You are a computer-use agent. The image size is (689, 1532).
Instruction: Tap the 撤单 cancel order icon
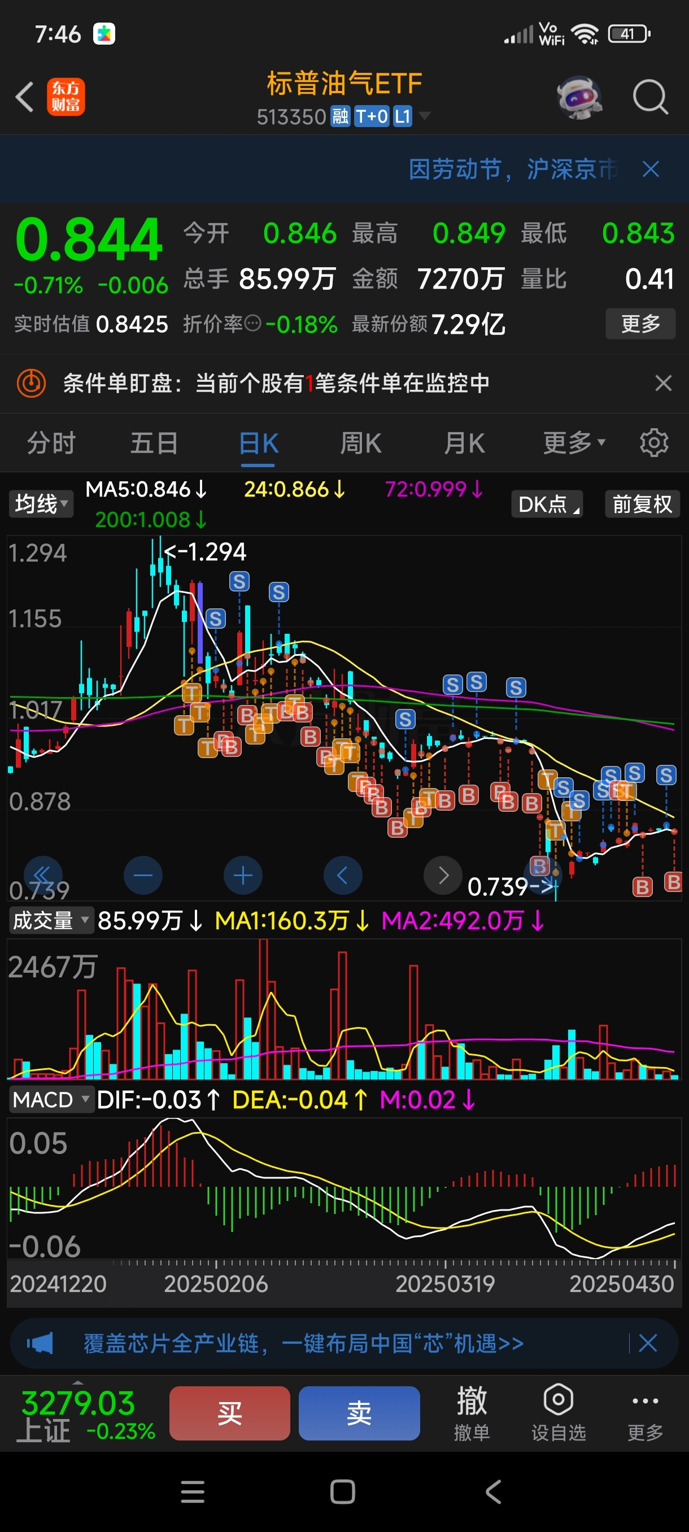pyautogui.click(x=472, y=1413)
